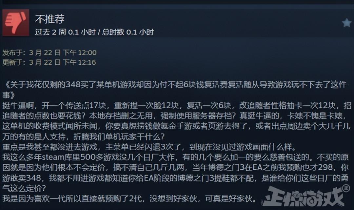The width and height of the screenshot is (354, 210).
Task: Click the line starting 因就是因为他们根本不会定价
Action: 175,167
